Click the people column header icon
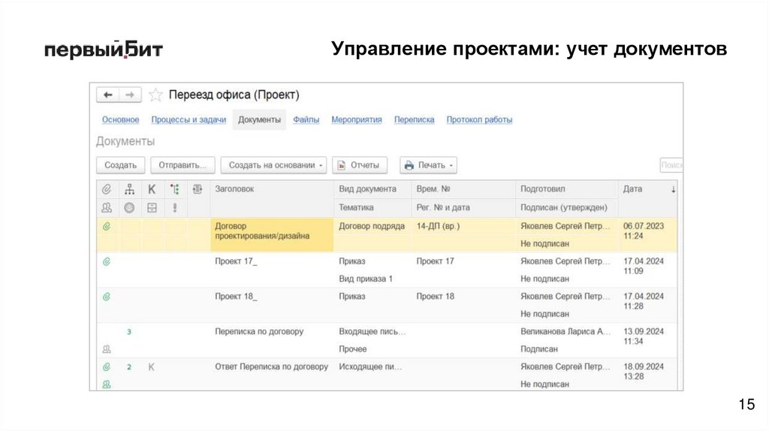This screenshot has width=769, height=431. pos(107,207)
